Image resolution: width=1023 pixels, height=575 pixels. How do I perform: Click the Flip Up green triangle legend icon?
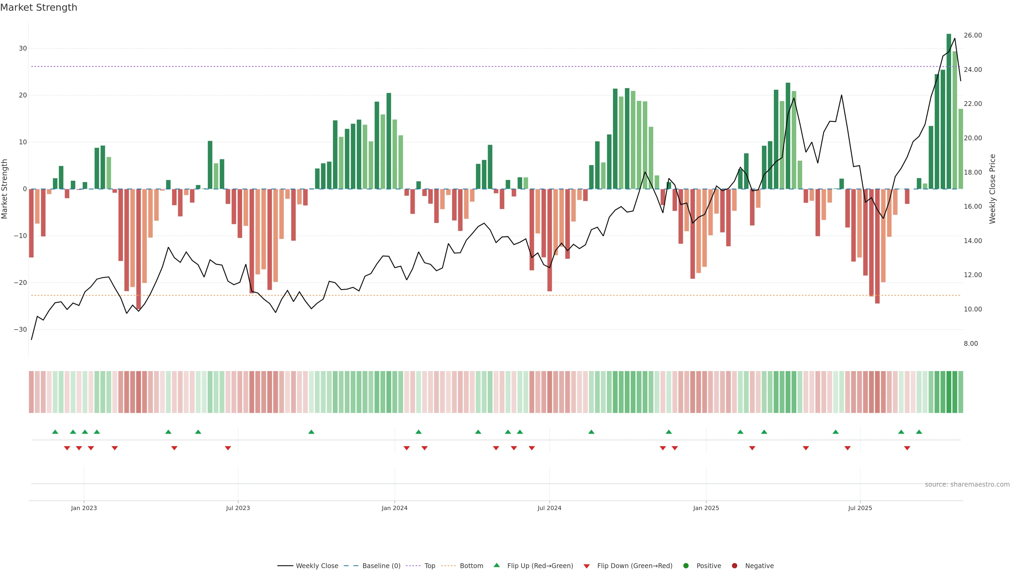(x=496, y=565)
